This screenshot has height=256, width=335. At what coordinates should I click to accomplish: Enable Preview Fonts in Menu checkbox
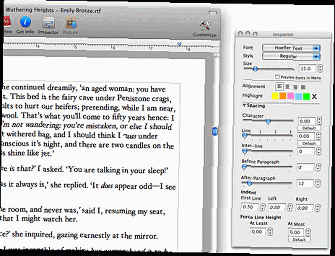277,77
